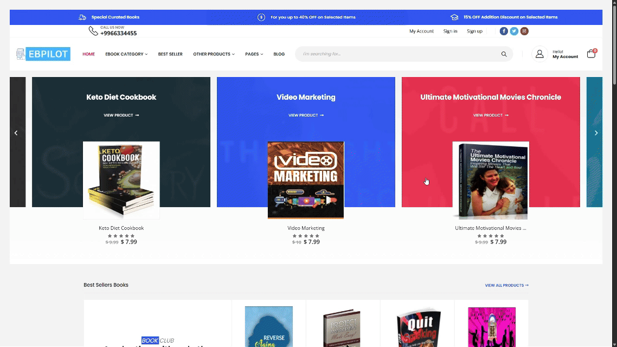The image size is (617, 347).
Task: Click the Book Club banner label
Action: point(157,340)
